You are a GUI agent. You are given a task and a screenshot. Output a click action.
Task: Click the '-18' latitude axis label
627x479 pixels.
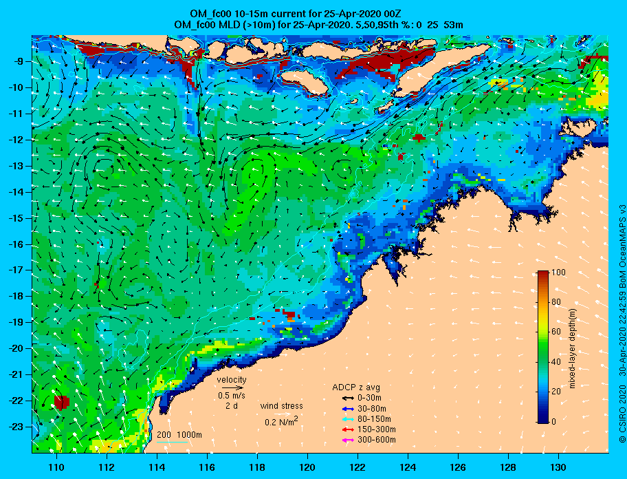point(16,296)
